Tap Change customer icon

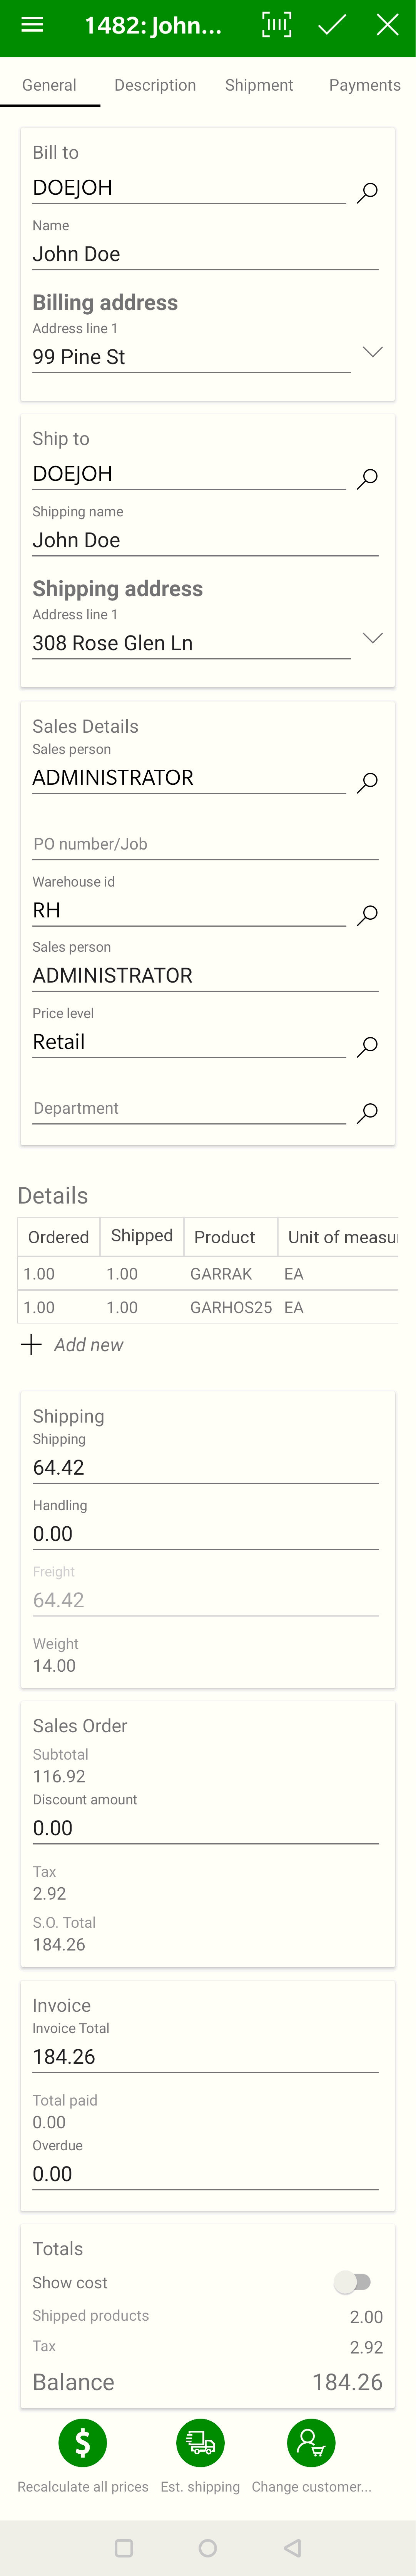pos(311,2443)
